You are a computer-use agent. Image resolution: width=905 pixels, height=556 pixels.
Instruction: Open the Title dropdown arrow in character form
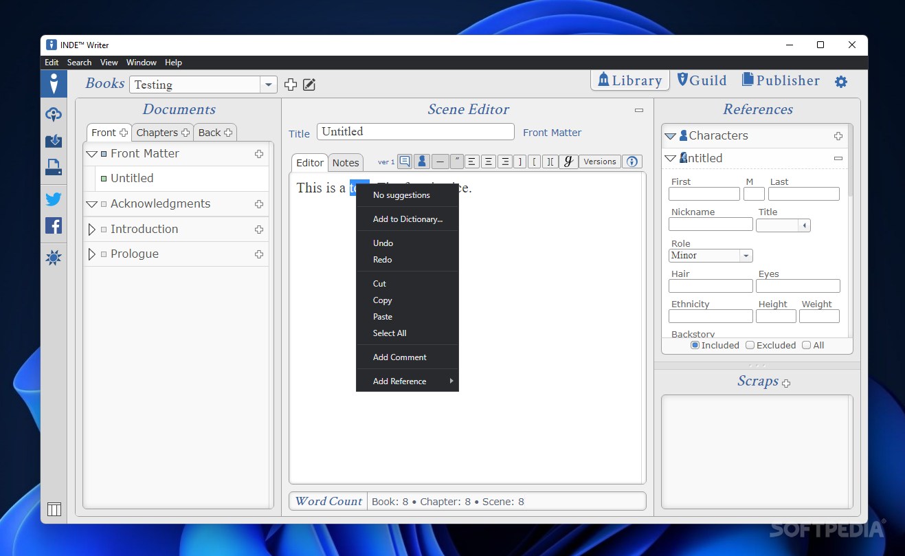click(804, 225)
